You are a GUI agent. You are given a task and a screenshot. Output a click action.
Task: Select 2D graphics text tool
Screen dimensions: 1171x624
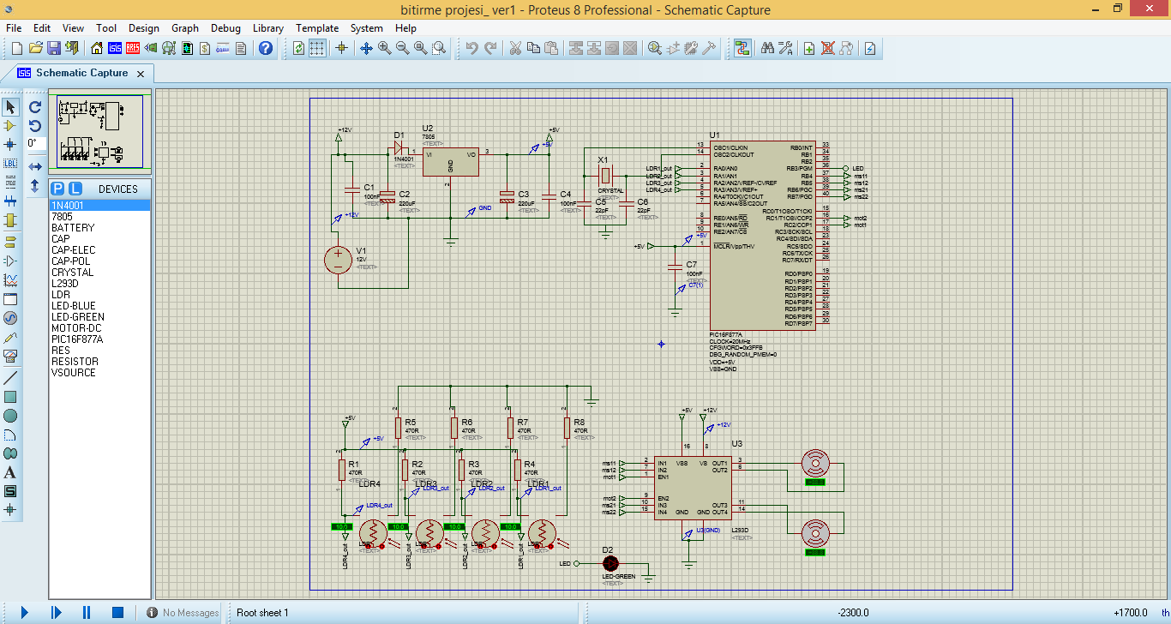pyautogui.click(x=10, y=472)
